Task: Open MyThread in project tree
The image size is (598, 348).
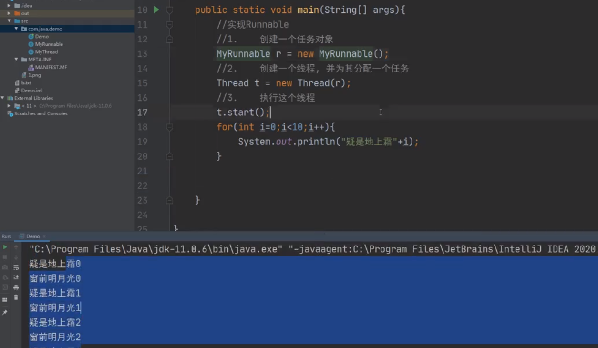Action: 47,51
